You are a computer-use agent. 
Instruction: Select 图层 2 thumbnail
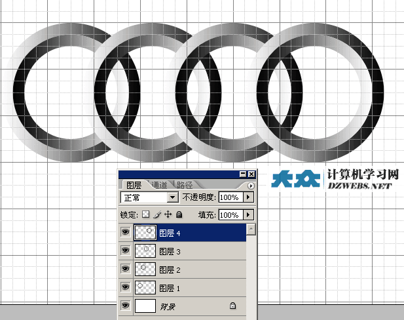tap(145, 269)
